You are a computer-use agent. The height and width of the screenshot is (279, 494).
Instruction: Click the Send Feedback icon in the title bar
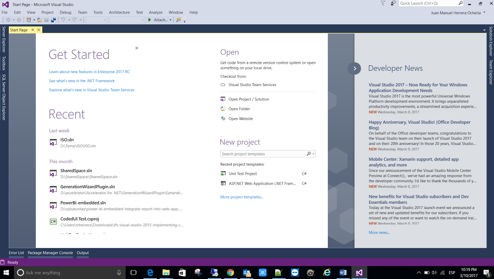(x=393, y=4)
